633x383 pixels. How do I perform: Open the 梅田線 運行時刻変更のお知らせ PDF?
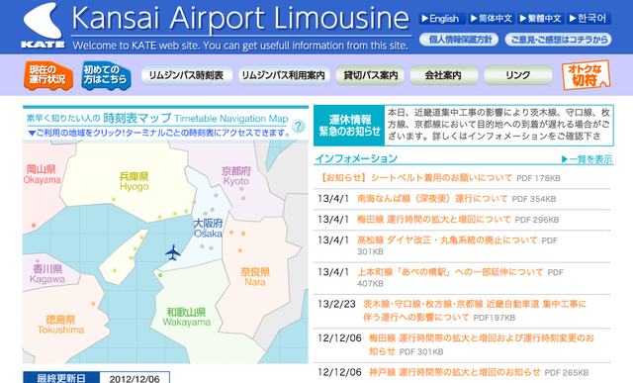tap(482, 344)
